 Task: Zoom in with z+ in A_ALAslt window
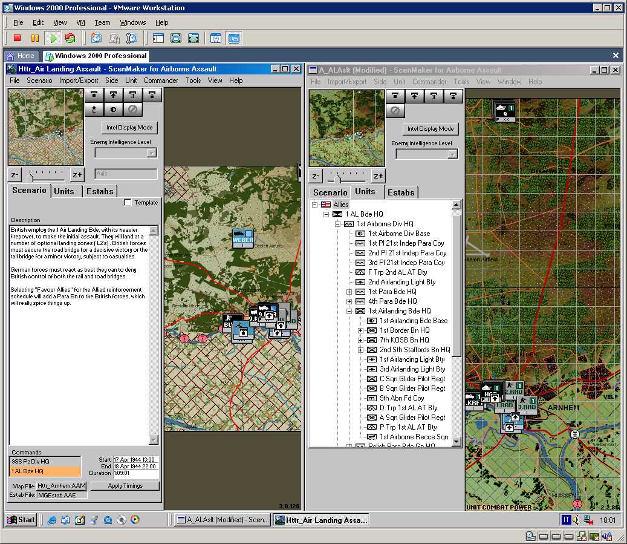pyautogui.click(x=378, y=176)
